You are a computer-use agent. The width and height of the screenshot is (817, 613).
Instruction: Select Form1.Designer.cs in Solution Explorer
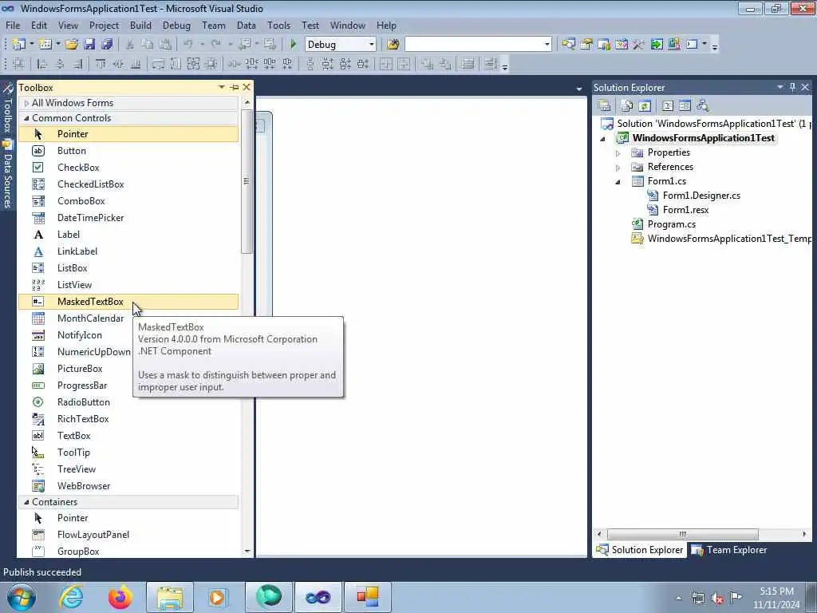point(701,196)
